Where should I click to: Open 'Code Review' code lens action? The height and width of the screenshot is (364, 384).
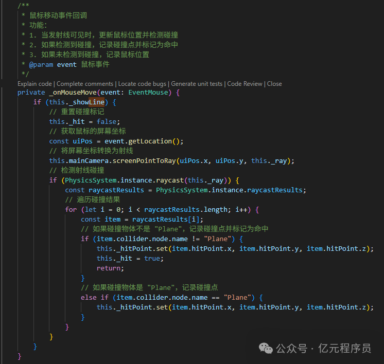click(x=245, y=84)
